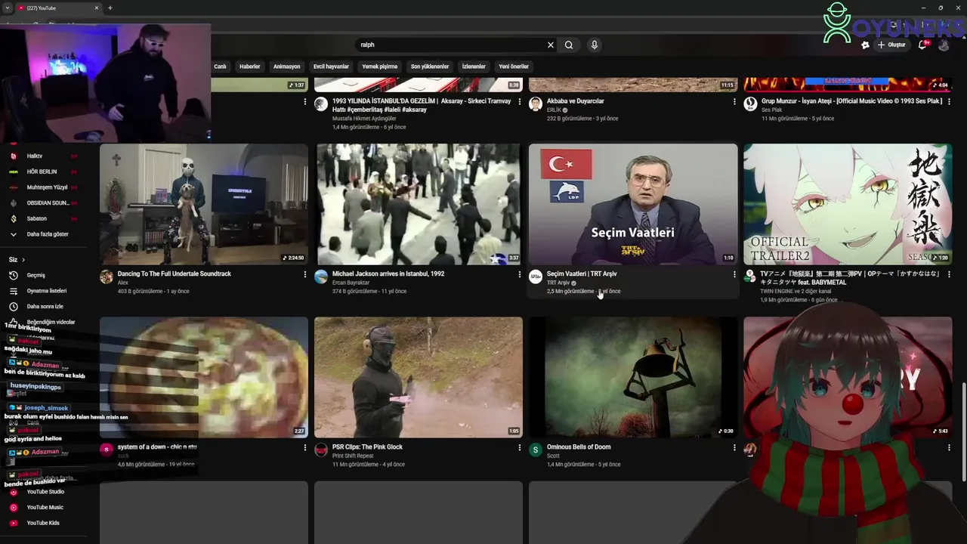Open OBSIDIAN SOUND subscription in sidebar

click(x=48, y=202)
